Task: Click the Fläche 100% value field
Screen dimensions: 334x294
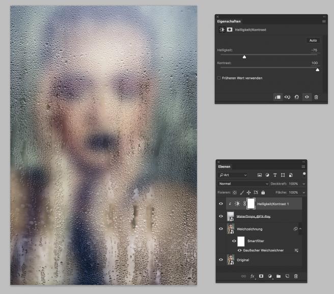Action: (x=294, y=192)
